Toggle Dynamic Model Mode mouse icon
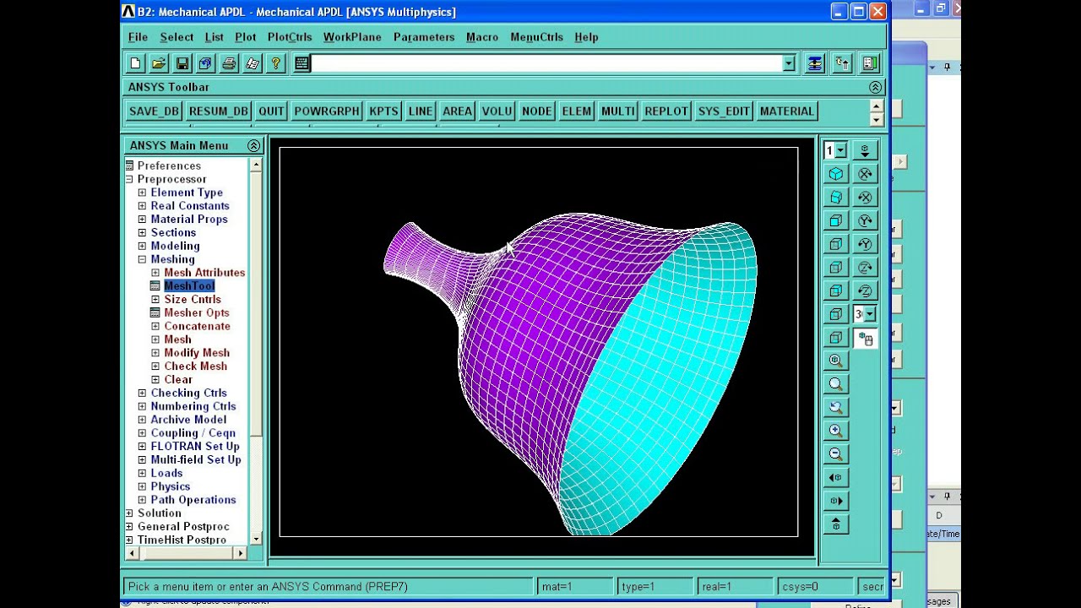Screen dimensions: 1081x608 tap(865, 339)
